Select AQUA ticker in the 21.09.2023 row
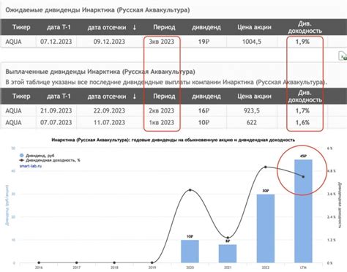Screen dimensions: 347x272 pos(13,110)
